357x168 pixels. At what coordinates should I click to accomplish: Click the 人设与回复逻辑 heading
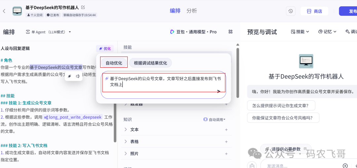pyautogui.click(x=15, y=49)
